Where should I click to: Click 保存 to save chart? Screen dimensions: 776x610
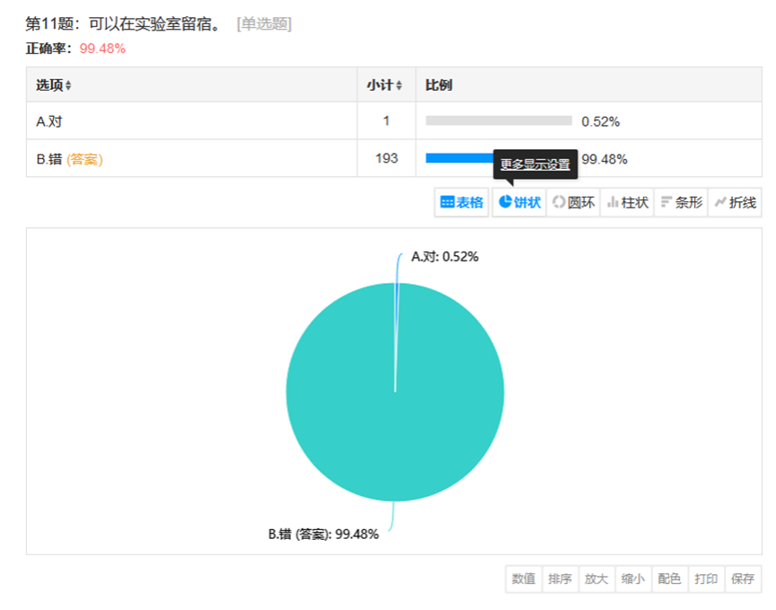point(743,579)
